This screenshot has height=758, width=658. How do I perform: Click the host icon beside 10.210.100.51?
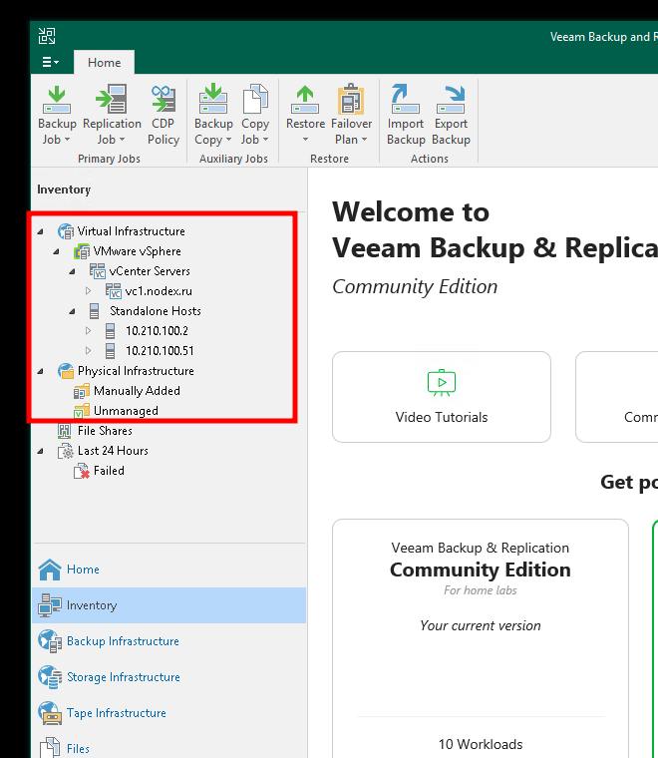pyautogui.click(x=110, y=351)
